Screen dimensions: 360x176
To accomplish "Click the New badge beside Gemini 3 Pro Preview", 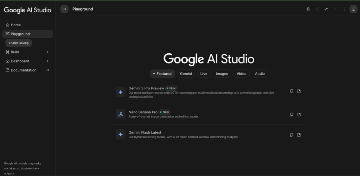I will [x=171, y=88].
